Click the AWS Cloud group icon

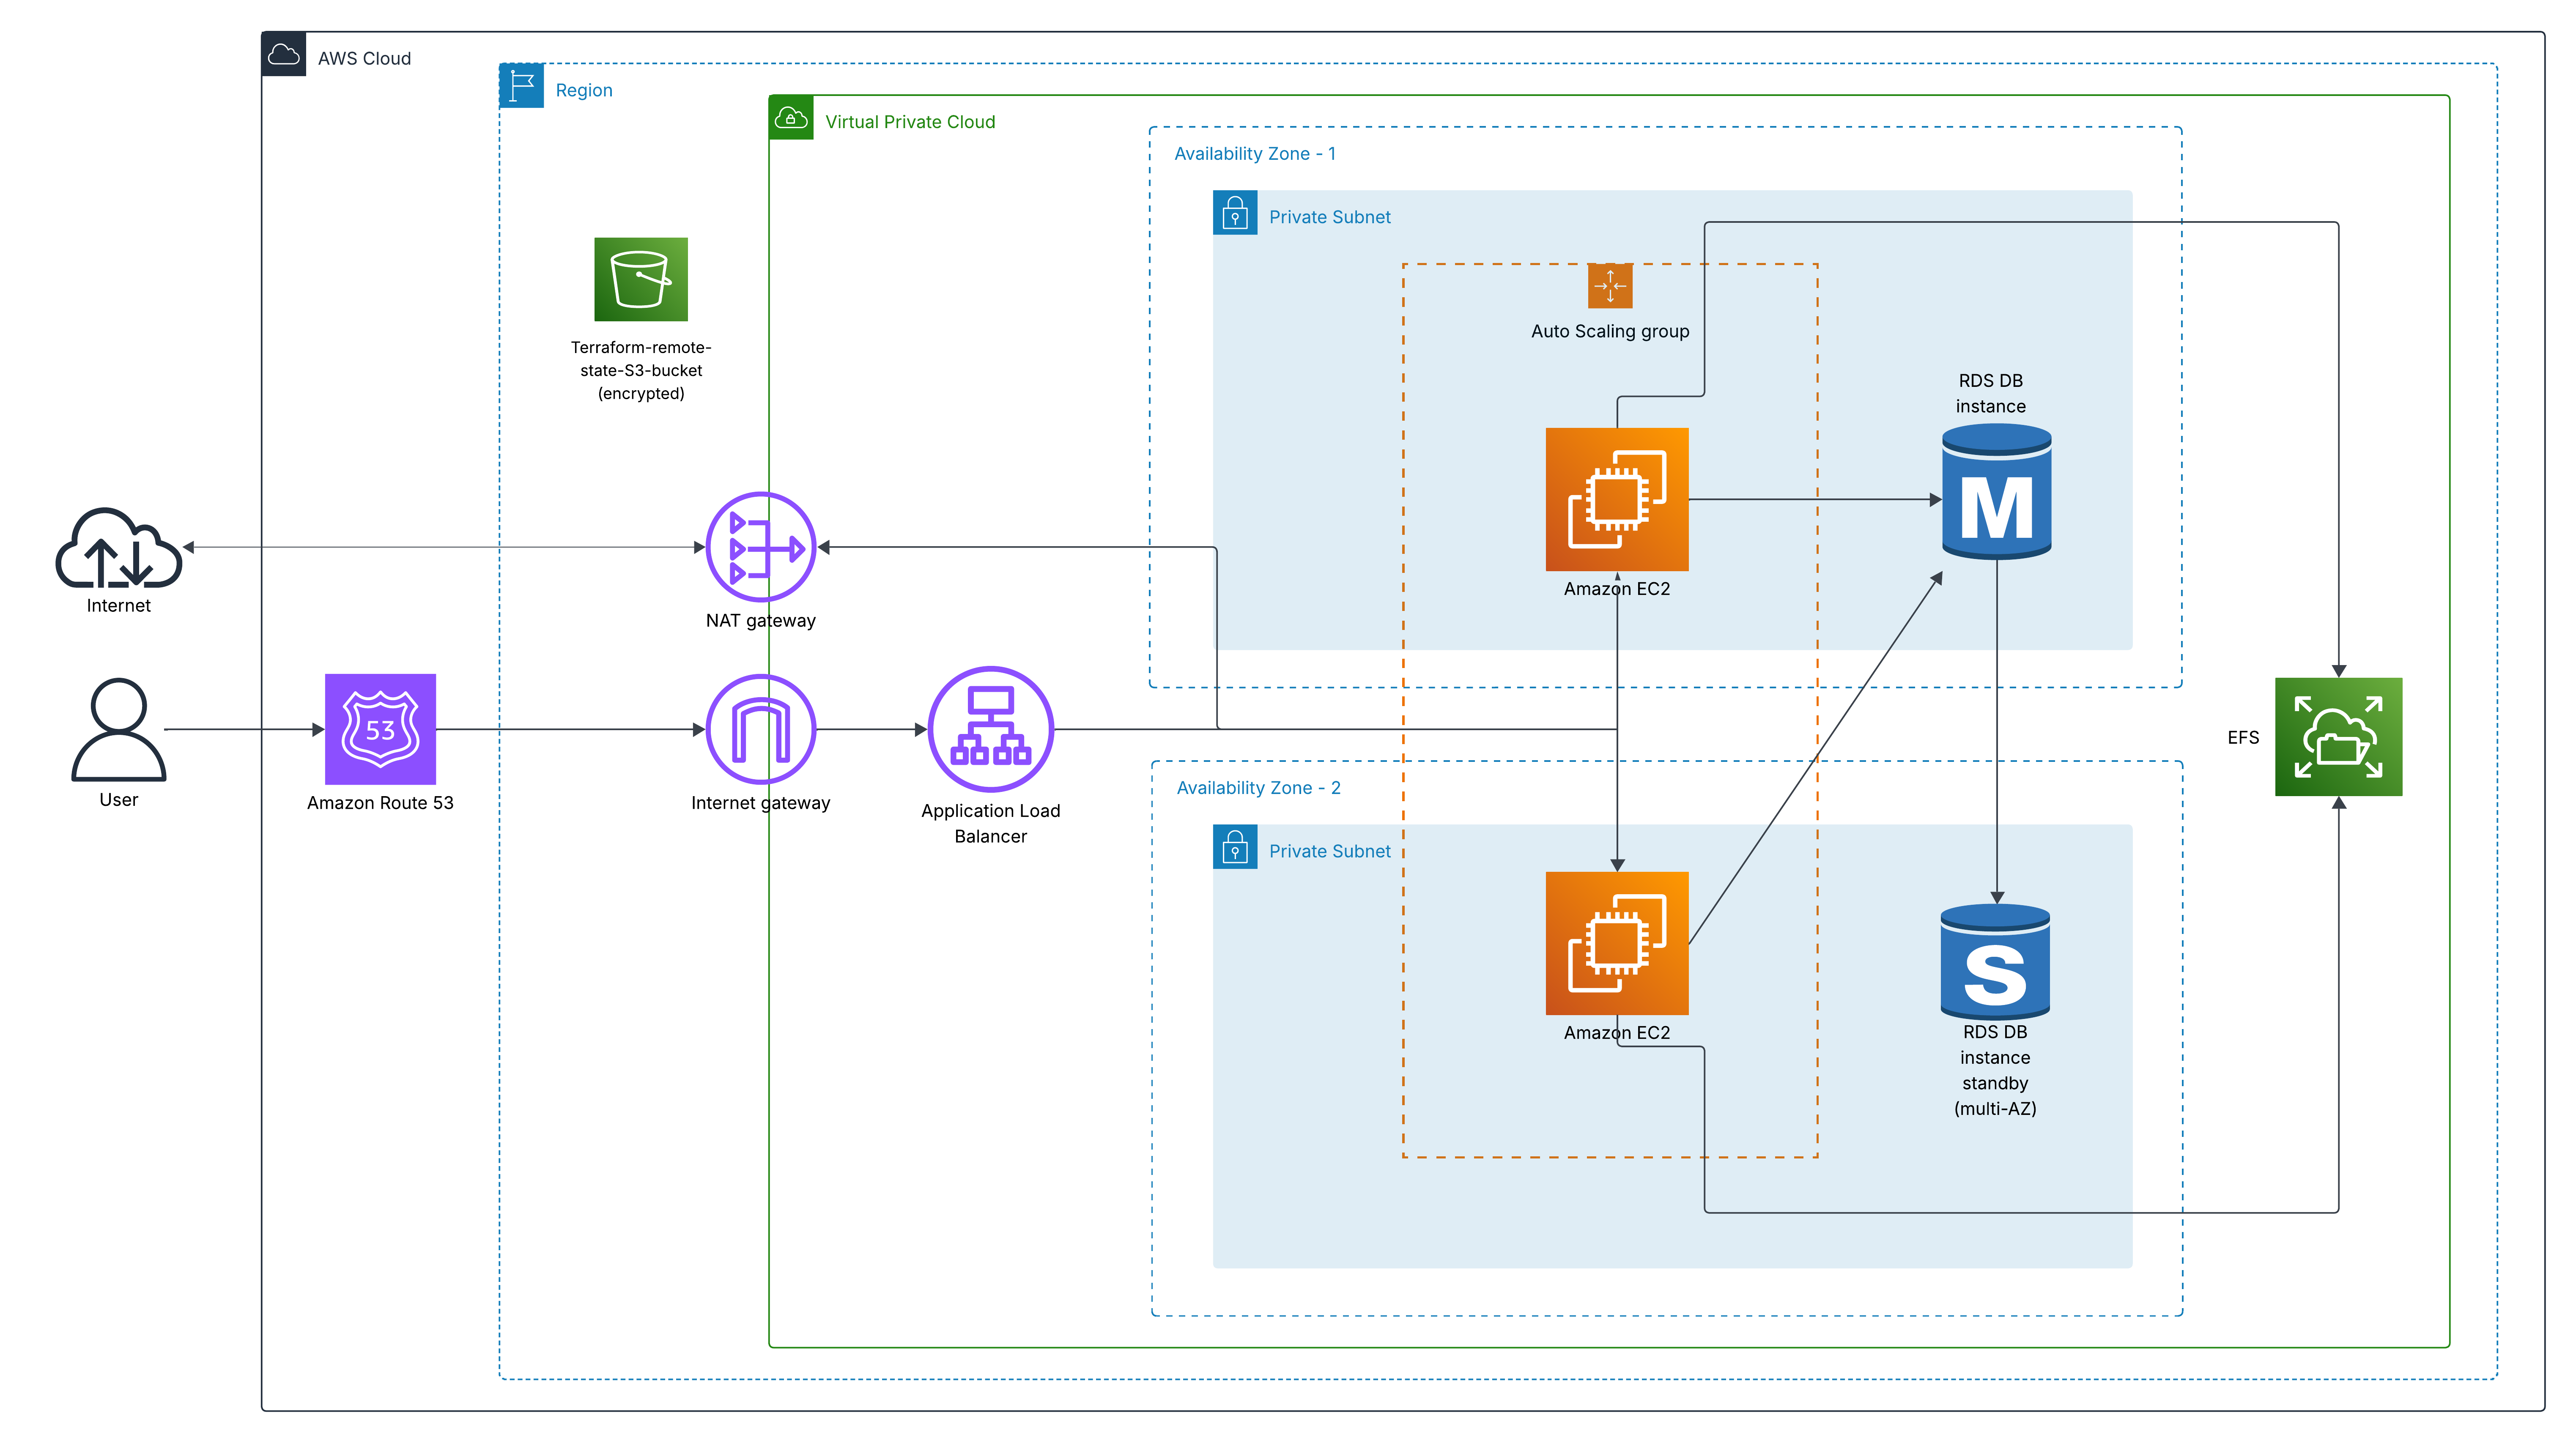284,55
